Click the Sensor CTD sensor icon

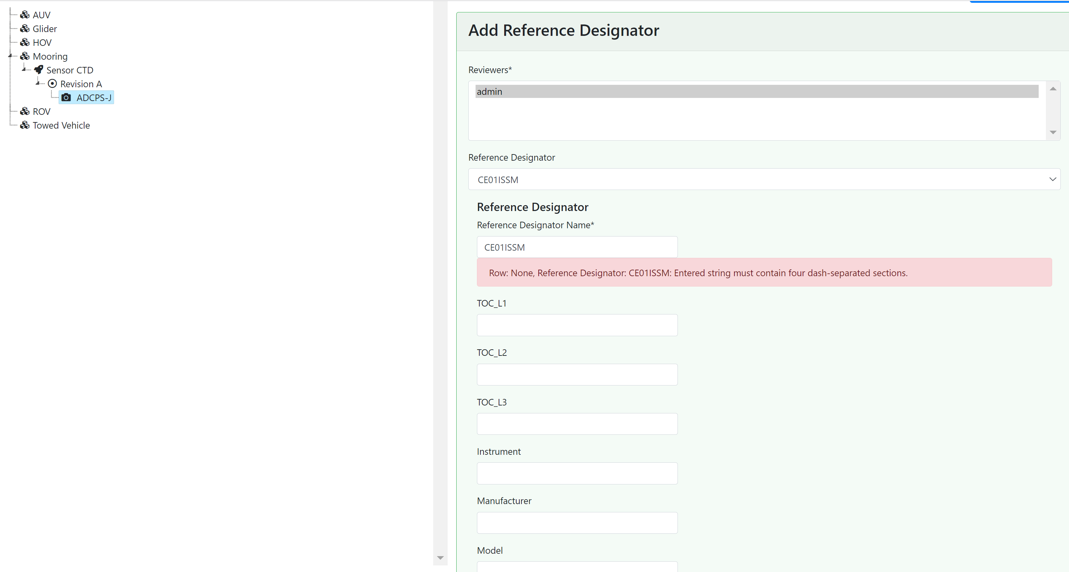[39, 70]
